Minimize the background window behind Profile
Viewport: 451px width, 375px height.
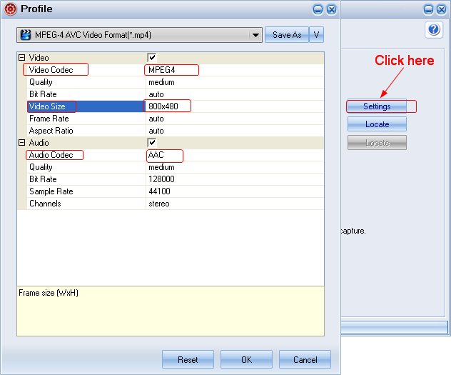[x=428, y=10]
